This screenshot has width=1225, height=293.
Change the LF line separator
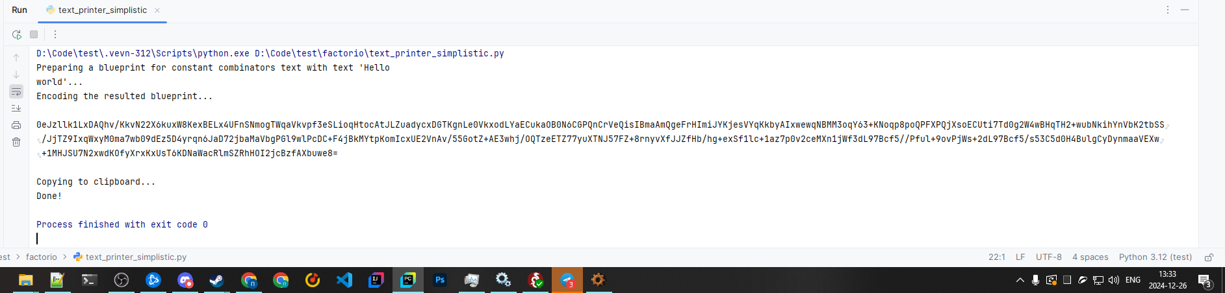click(1020, 257)
